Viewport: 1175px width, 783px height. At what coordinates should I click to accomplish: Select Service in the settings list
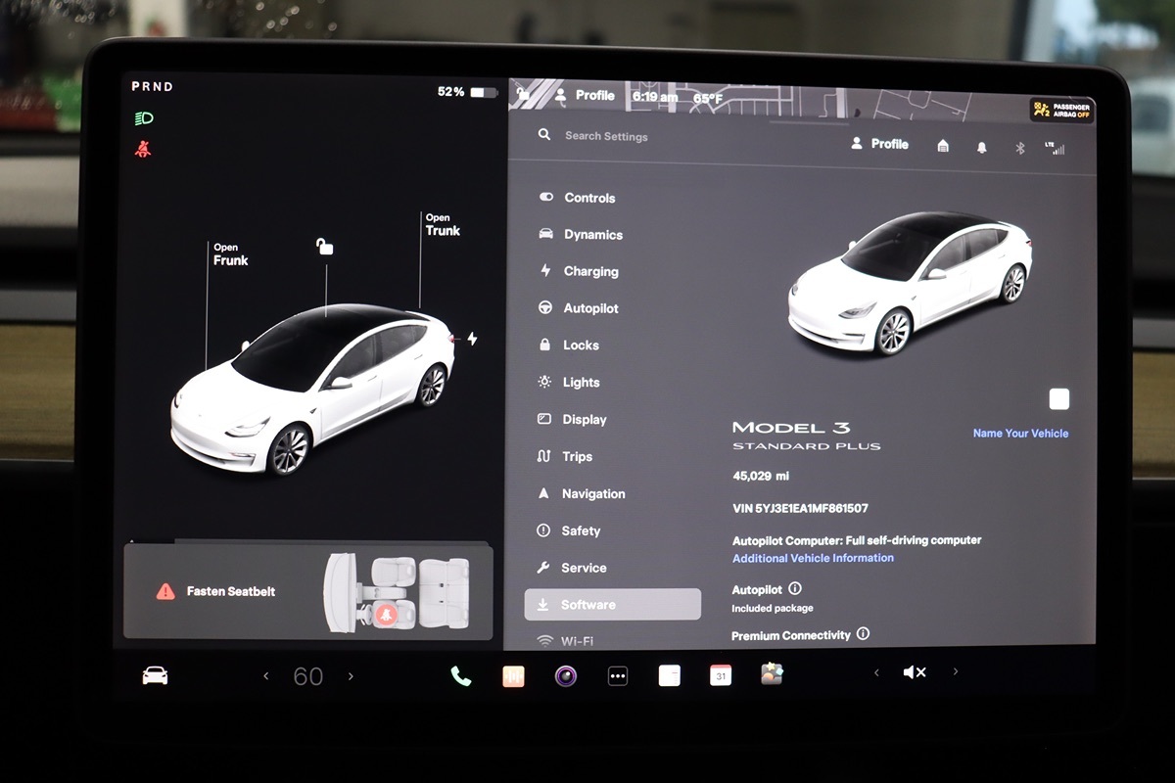(572, 568)
